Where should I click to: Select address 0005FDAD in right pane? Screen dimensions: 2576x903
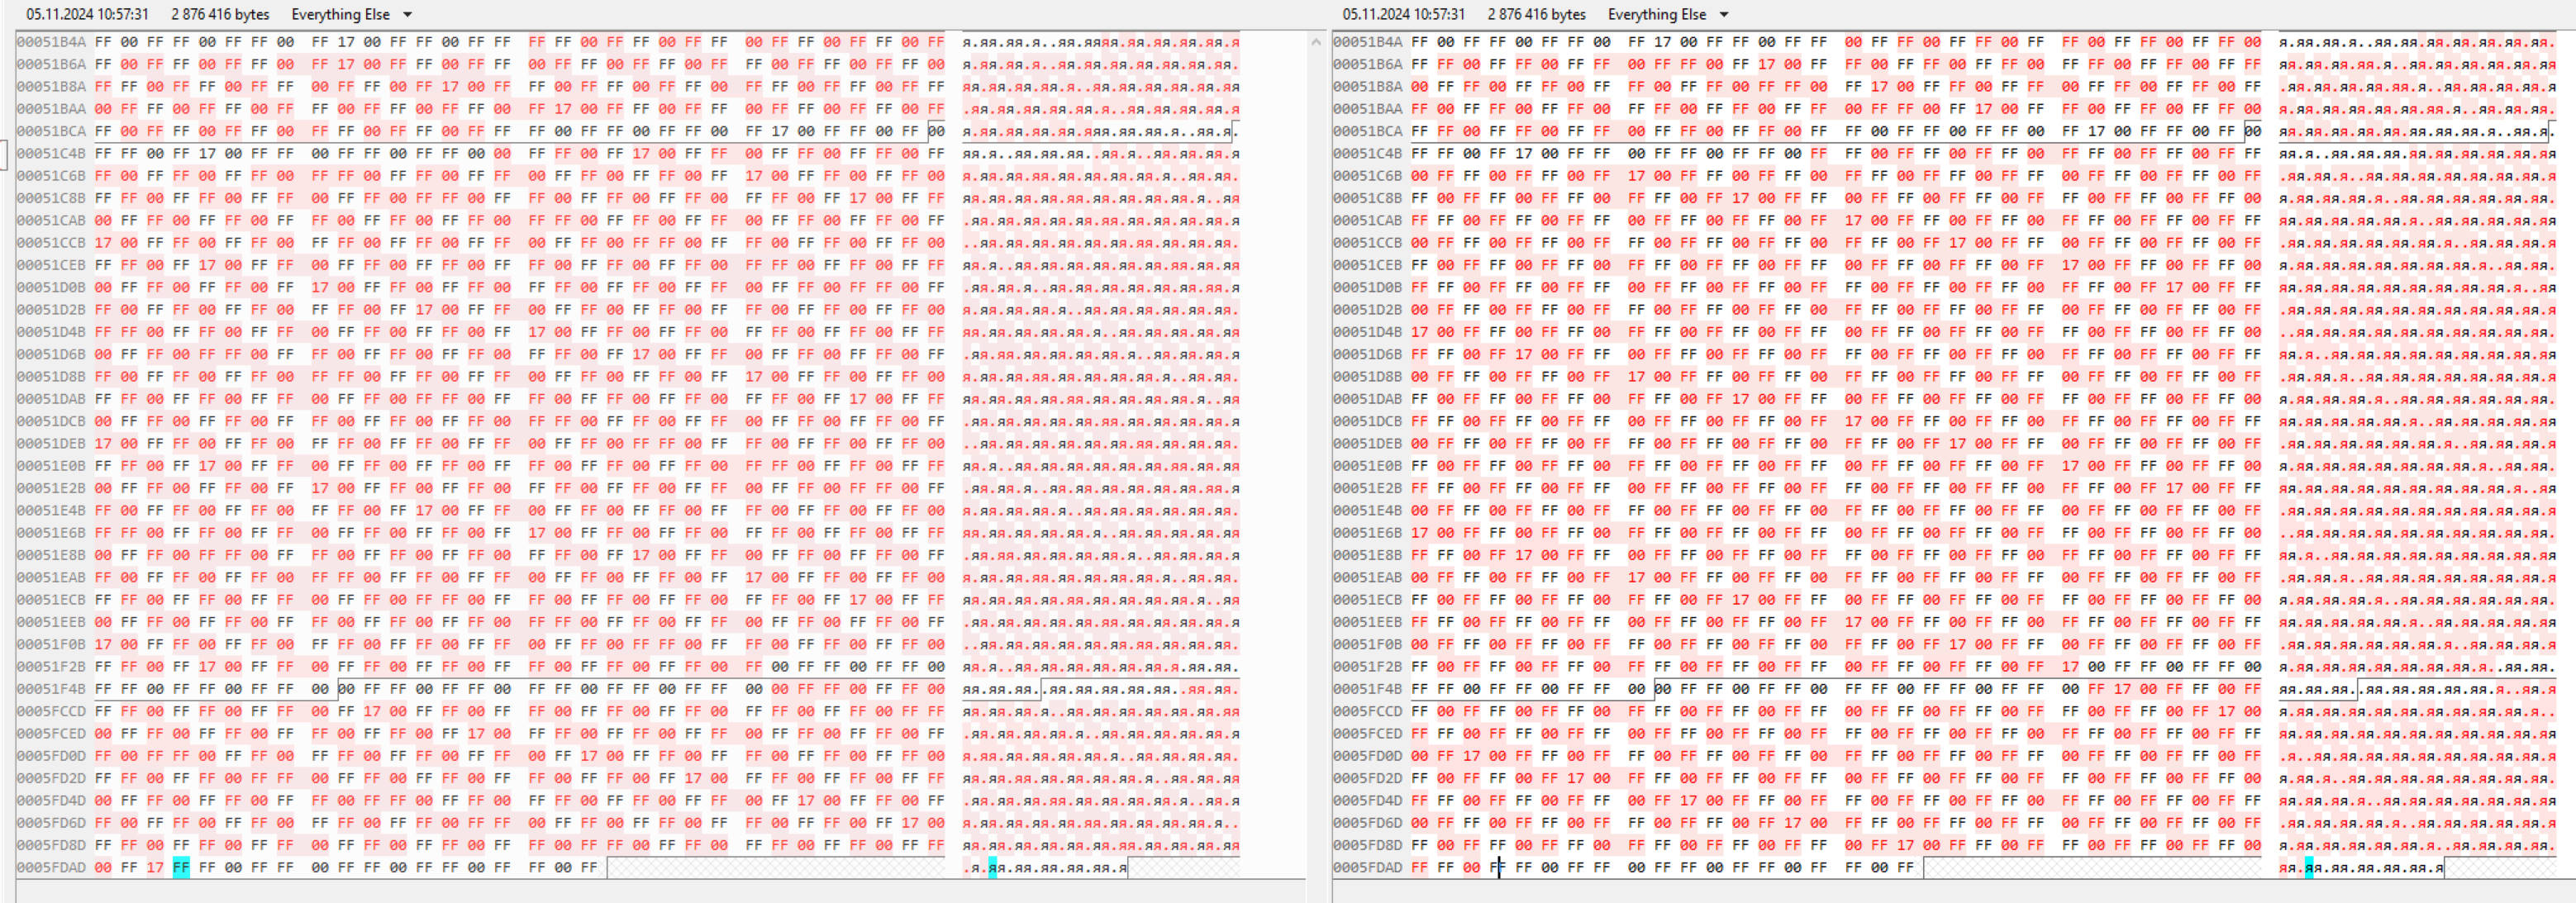click(1367, 867)
